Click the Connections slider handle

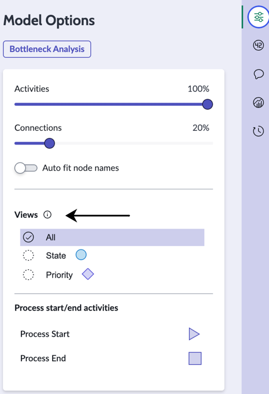point(50,143)
